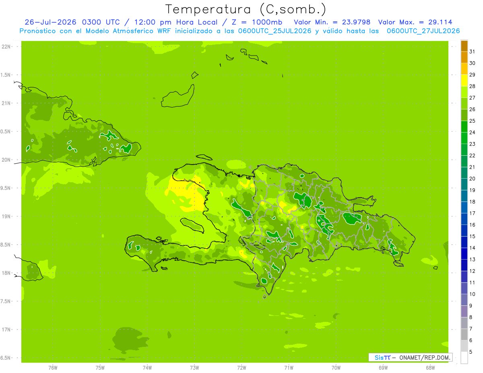This screenshot has height=373, width=483.
Task: Pick the legend color between 27 and 28
Action: click(464, 92)
